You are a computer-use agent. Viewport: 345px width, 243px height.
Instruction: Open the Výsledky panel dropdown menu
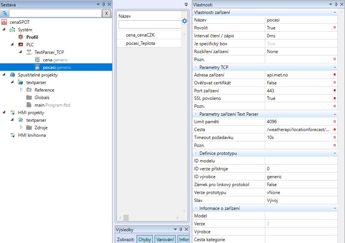(x=175, y=229)
